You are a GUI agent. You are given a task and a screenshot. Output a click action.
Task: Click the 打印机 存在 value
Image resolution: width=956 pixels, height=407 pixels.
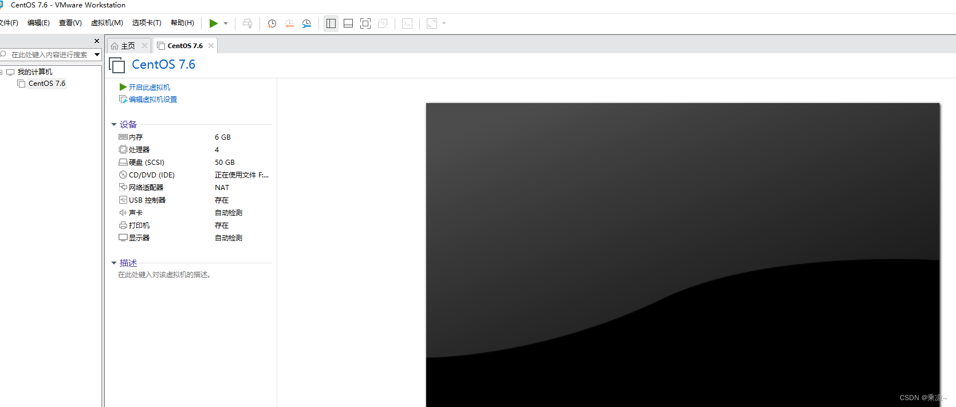point(222,226)
